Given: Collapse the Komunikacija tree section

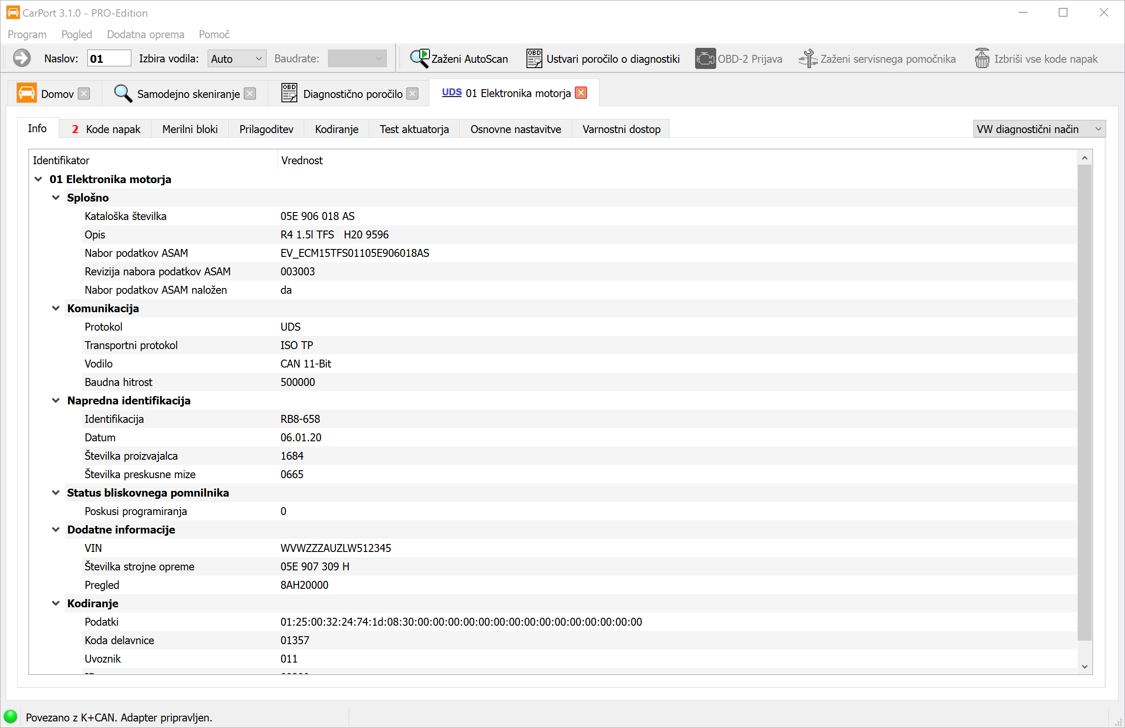Looking at the screenshot, I should pos(56,308).
